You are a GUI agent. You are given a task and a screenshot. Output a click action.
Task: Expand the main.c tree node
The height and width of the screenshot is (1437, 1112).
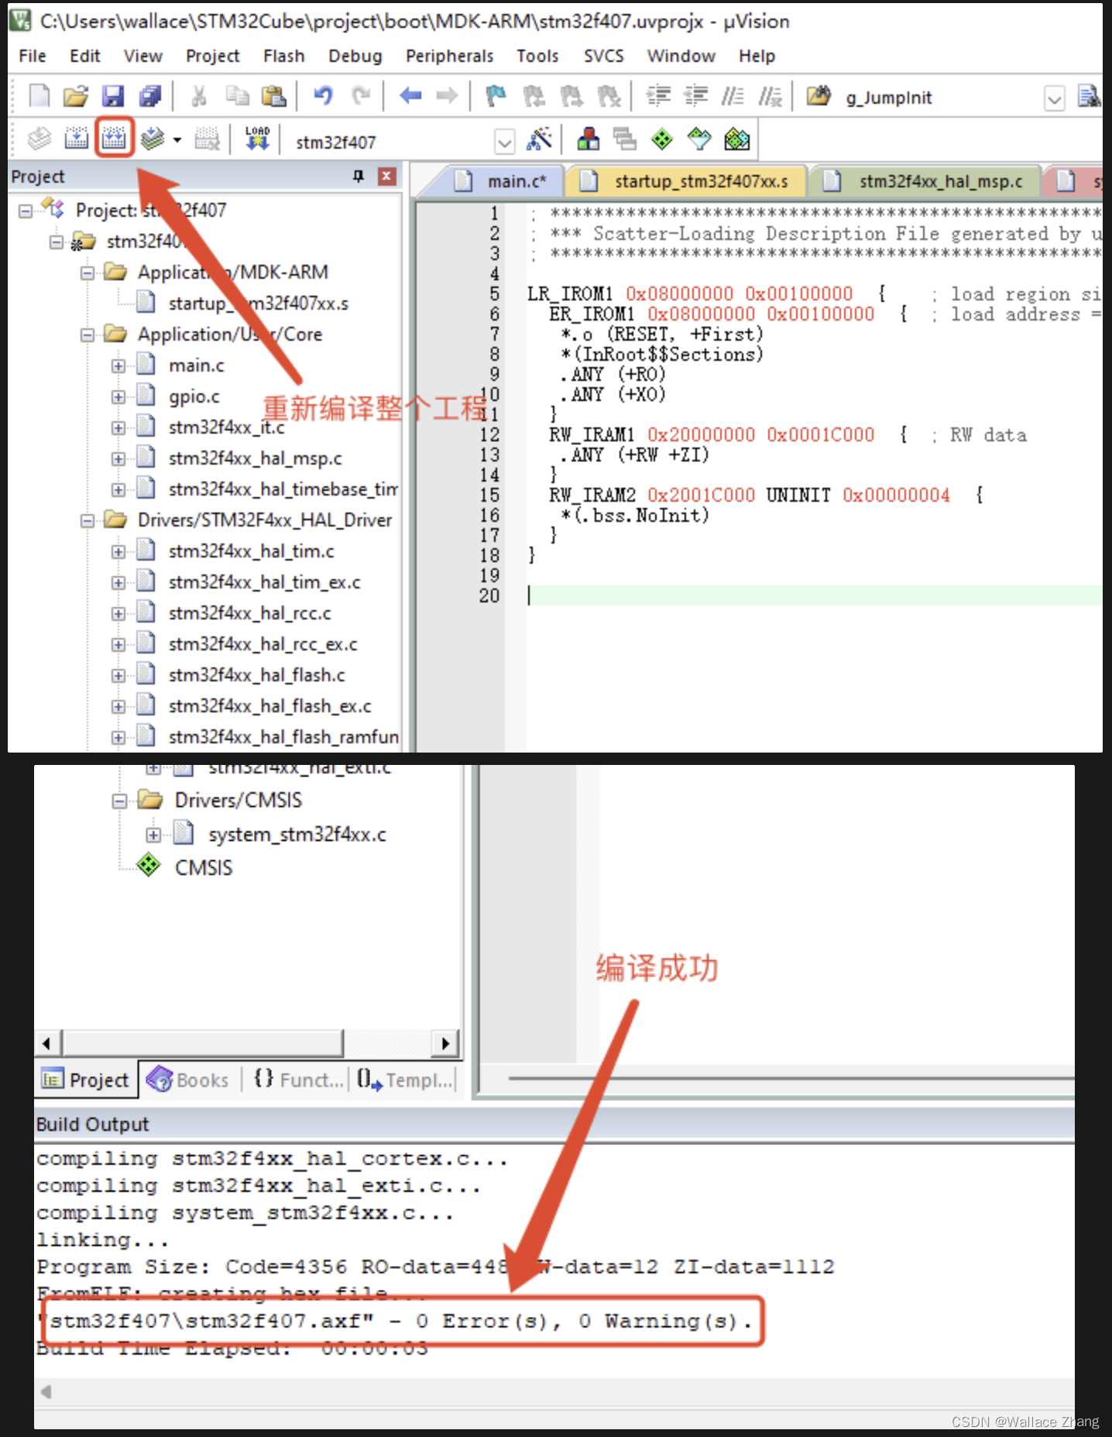point(118,365)
